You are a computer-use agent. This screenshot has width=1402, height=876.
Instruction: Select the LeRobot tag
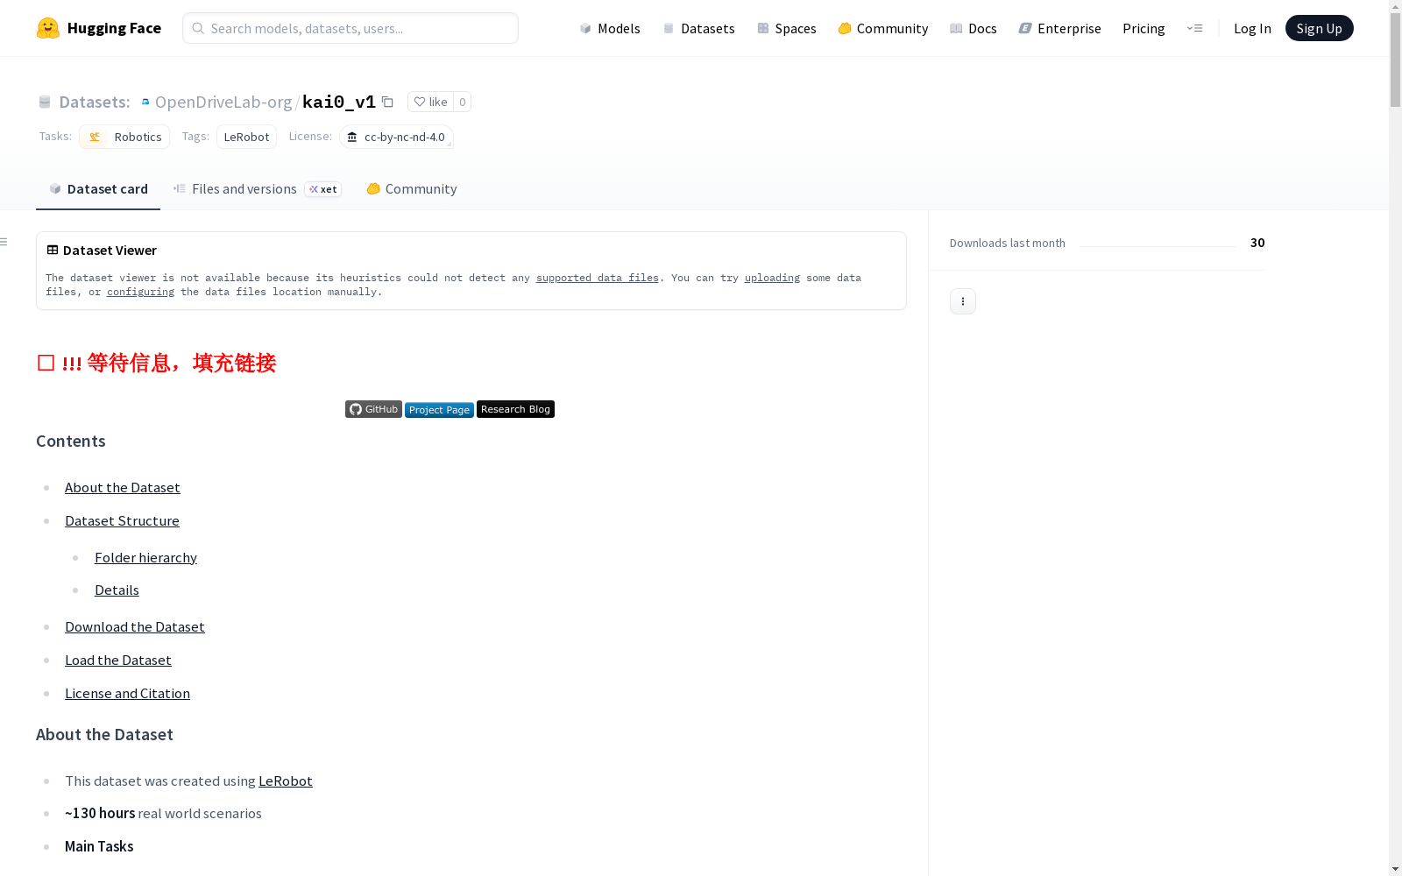click(246, 137)
